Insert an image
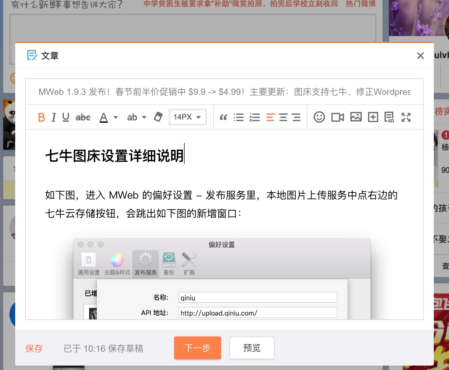 356,117
